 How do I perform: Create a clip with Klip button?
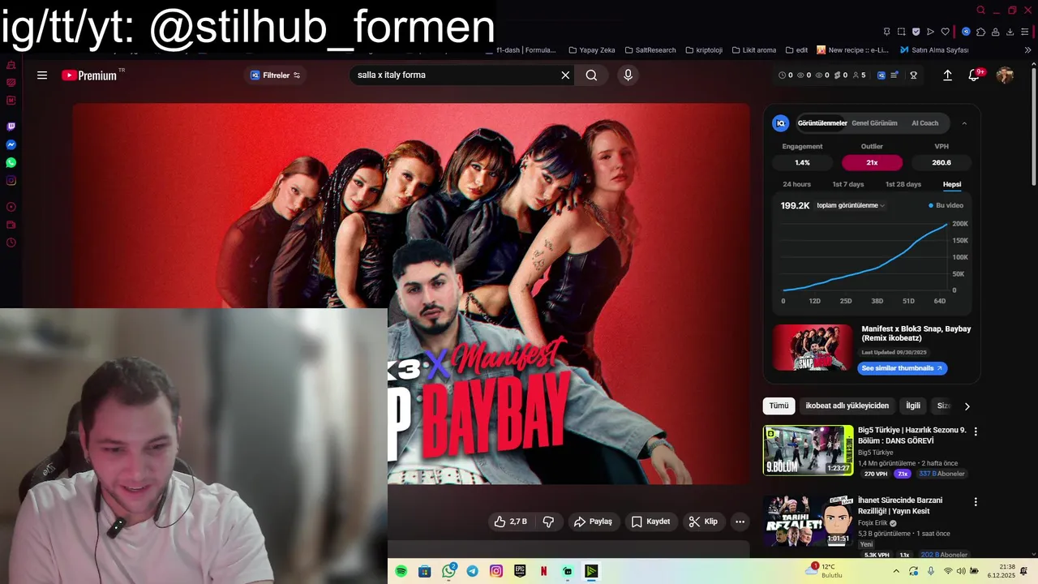703,522
